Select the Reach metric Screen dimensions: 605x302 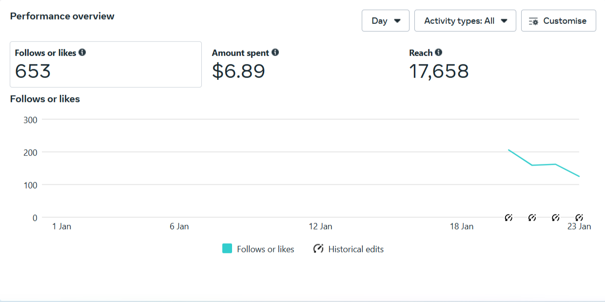pos(439,64)
